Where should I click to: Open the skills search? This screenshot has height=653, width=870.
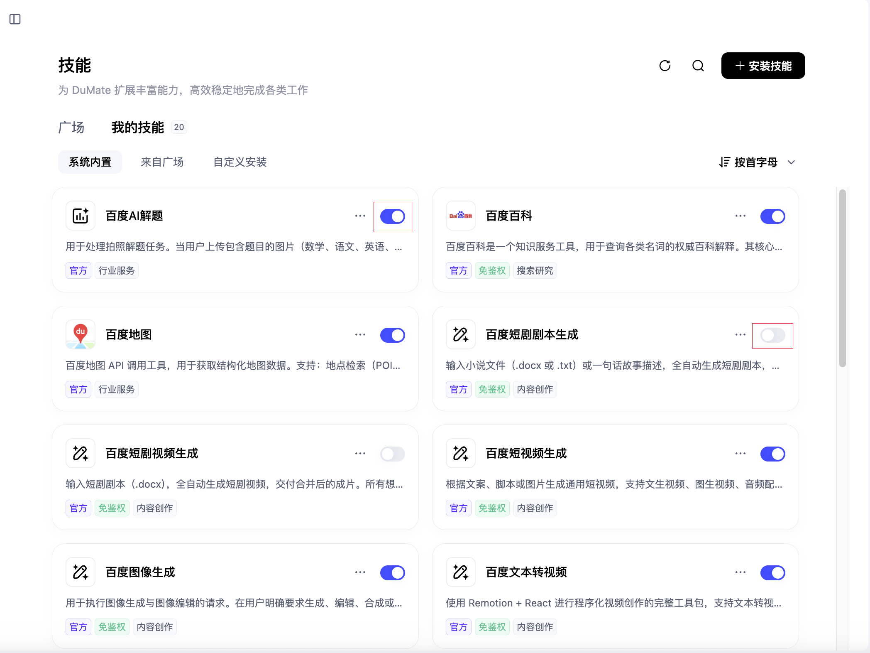pyautogui.click(x=698, y=66)
